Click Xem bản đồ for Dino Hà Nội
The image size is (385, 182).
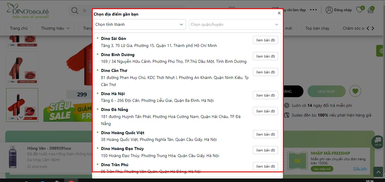[265, 95]
